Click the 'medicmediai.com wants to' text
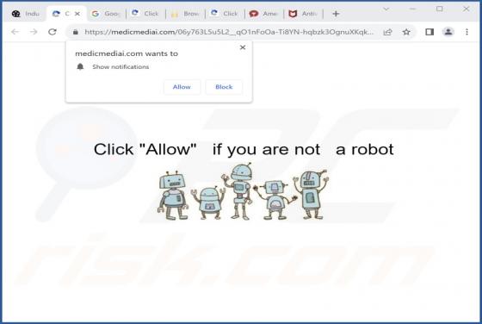The width and height of the screenshot is (482, 324). (x=127, y=53)
